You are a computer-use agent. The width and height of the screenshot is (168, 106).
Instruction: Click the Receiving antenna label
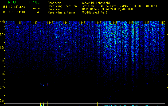pyautogui.click(x=61, y=12)
